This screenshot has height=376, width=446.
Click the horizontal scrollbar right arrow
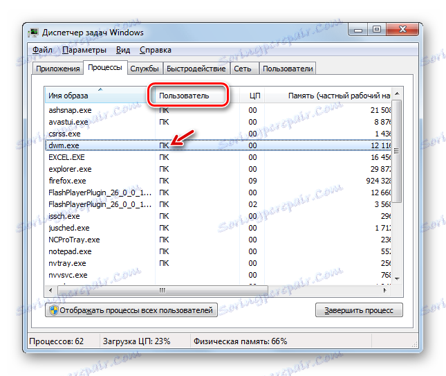[x=385, y=291]
